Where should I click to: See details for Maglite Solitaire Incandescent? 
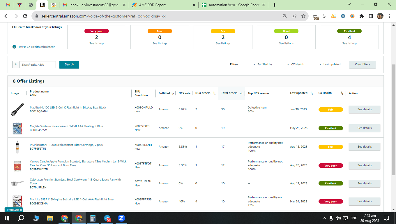click(x=364, y=128)
